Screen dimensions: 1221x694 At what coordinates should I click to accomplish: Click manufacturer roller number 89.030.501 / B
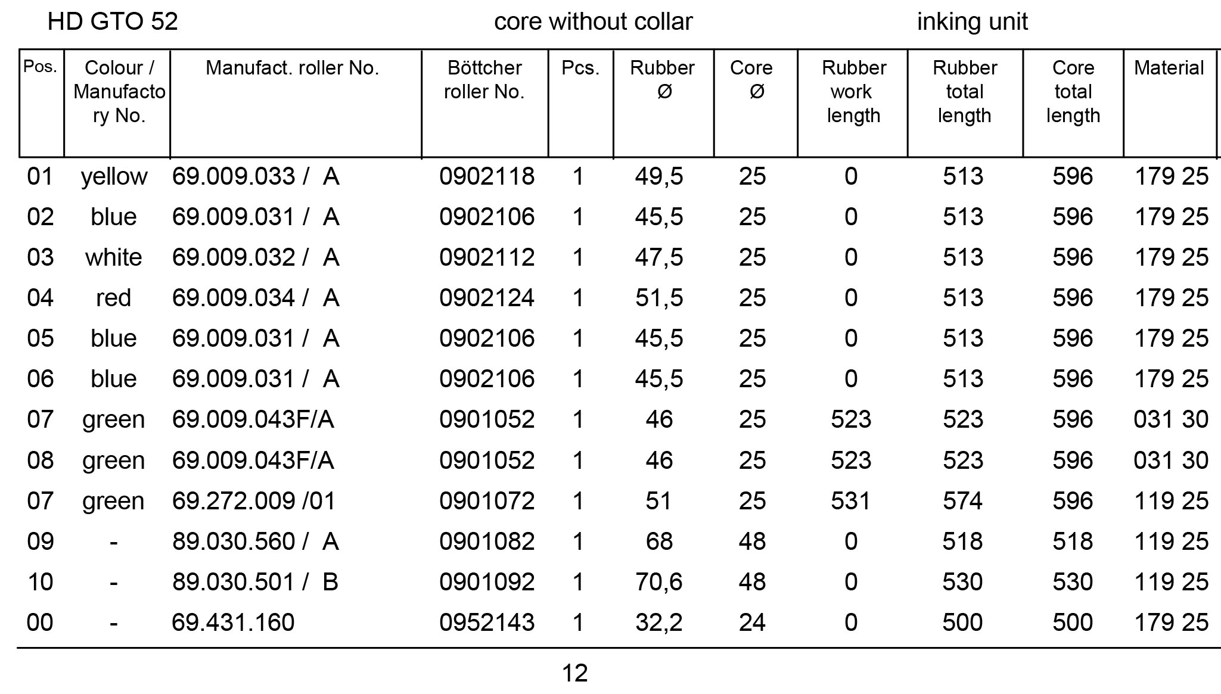coord(255,582)
